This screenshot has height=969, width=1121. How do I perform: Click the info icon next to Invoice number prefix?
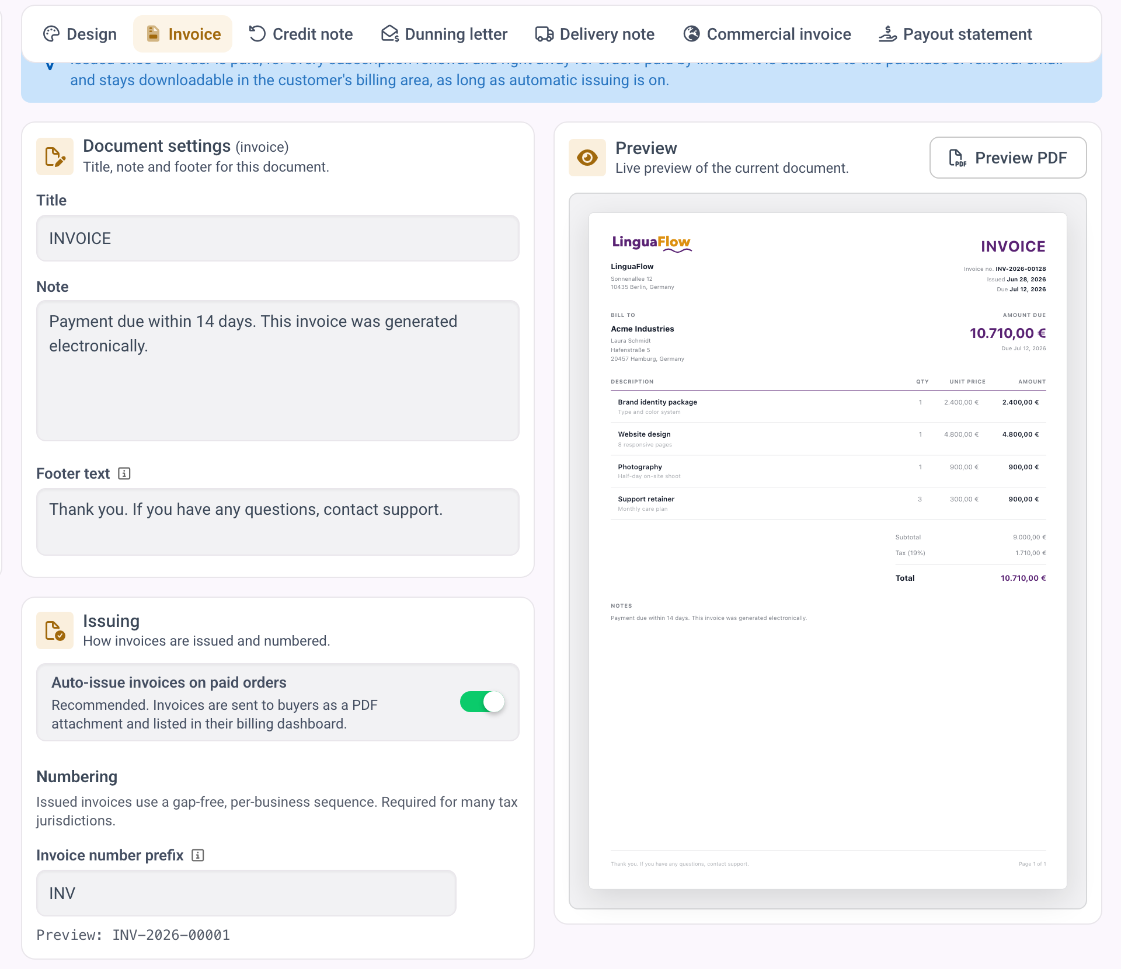tap(198, 855)
